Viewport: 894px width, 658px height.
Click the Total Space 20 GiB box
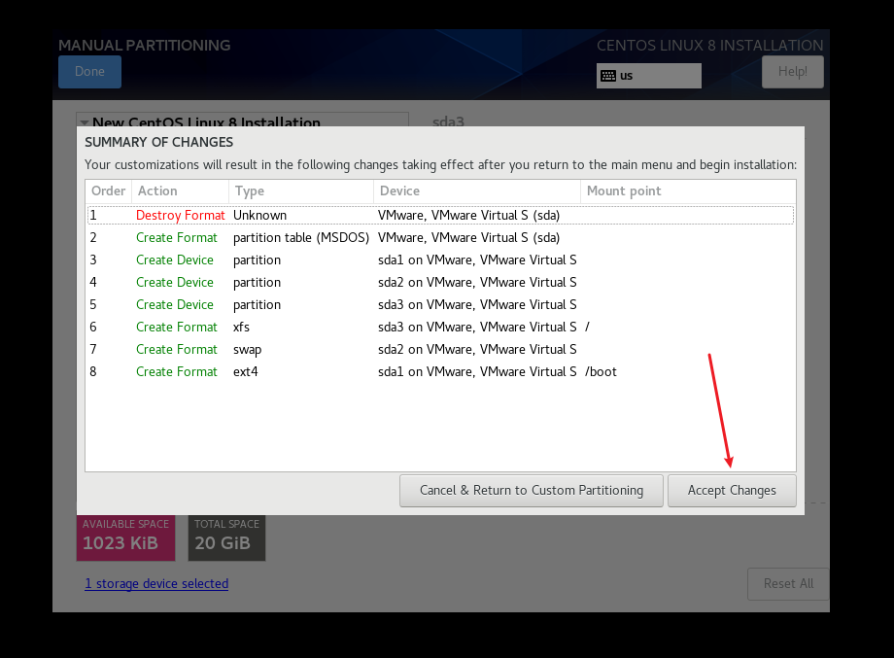point(226,537)
